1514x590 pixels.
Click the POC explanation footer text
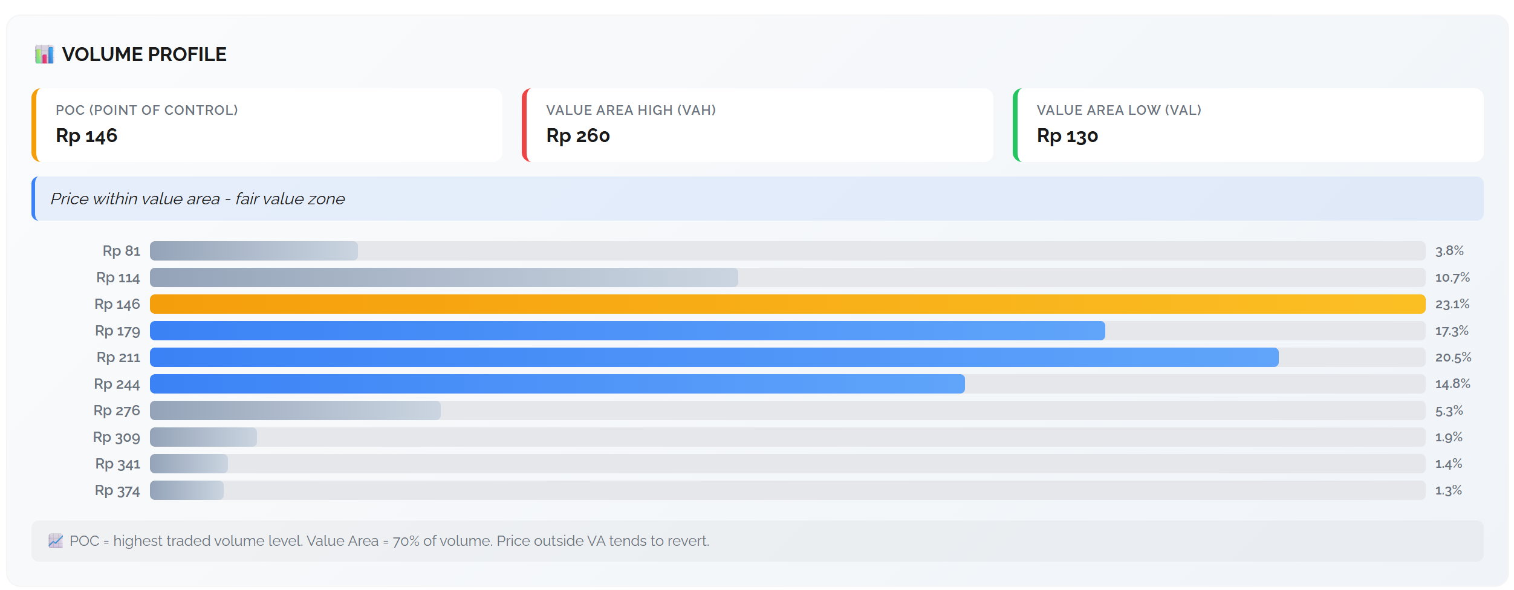[389, 540]
